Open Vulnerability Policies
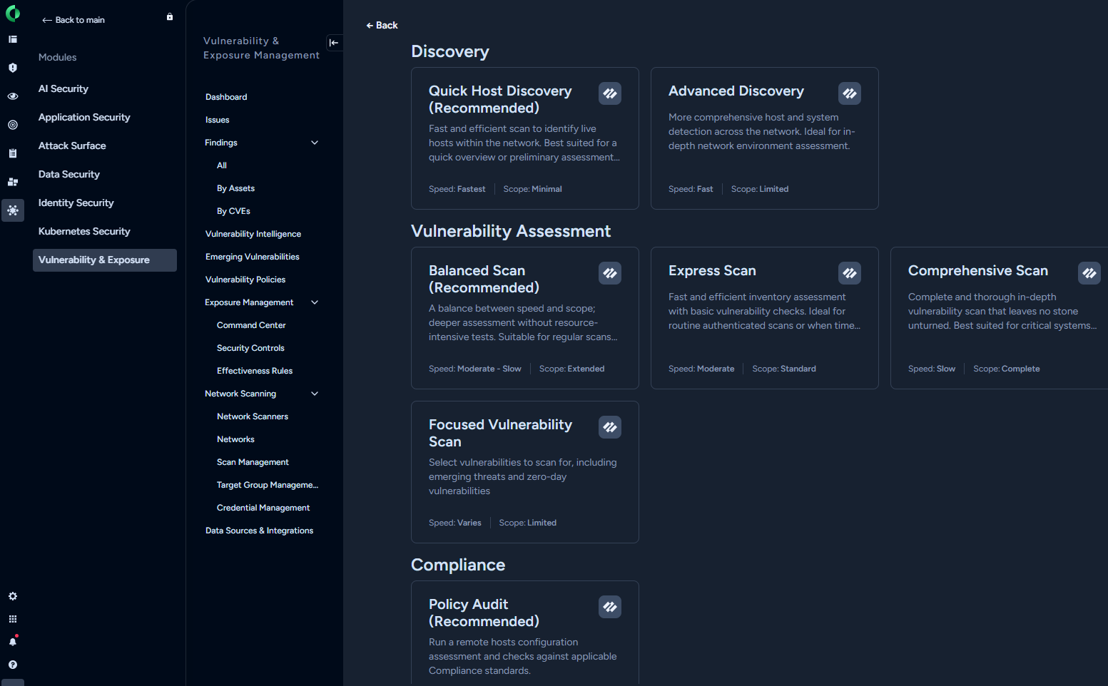Viewport: 1108px width, 686px height. (245, 280)
